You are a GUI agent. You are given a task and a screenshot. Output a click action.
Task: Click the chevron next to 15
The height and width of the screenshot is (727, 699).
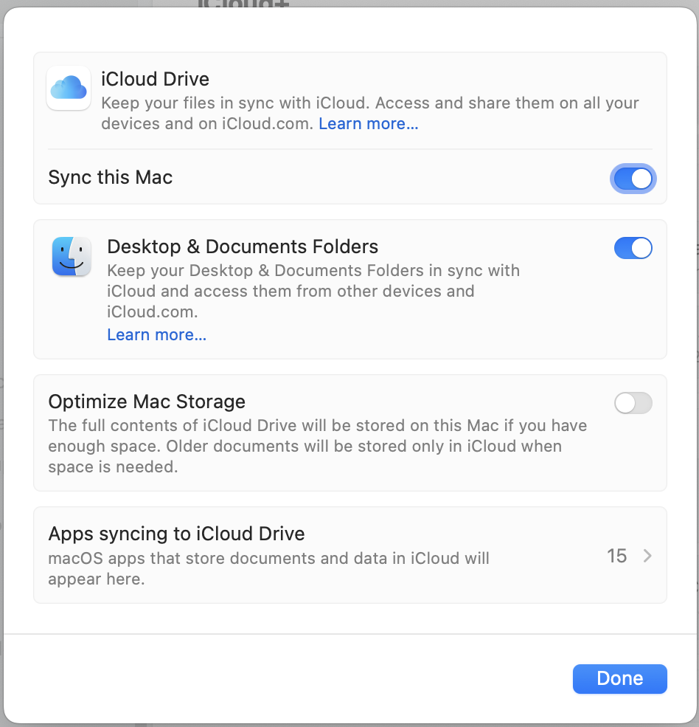coord(649,556)
